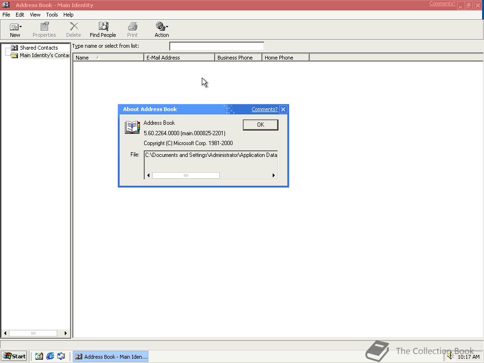The width and height of the screenshot is (484, 363).
Task: Click the Delete toolbar icon
Action: click(74, 26)
